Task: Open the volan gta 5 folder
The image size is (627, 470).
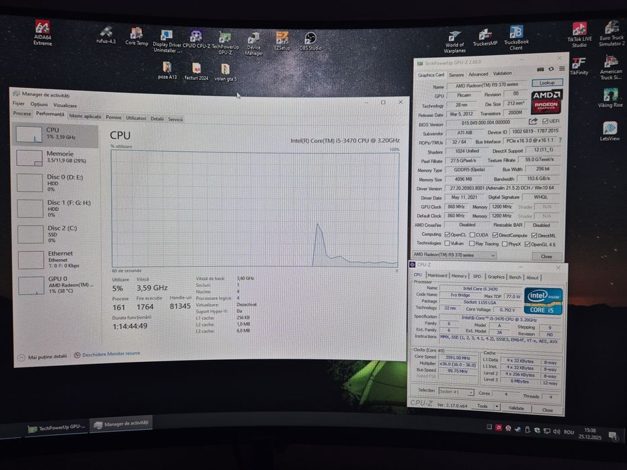Action: (x=225, y=73)
